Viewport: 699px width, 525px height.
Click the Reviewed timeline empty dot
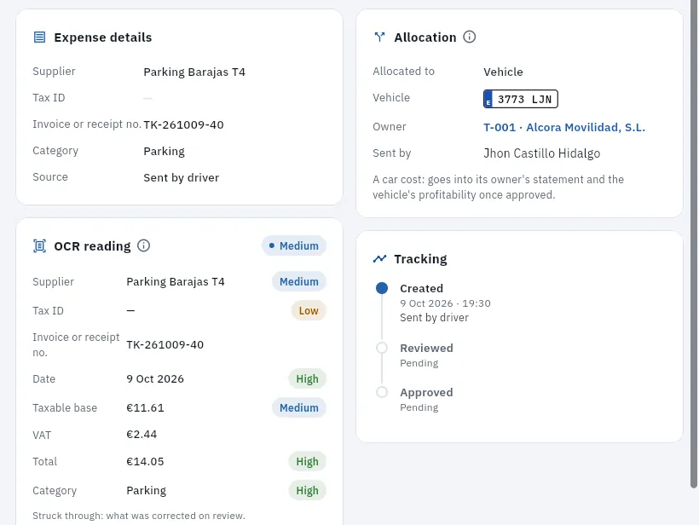click(382, 348)
